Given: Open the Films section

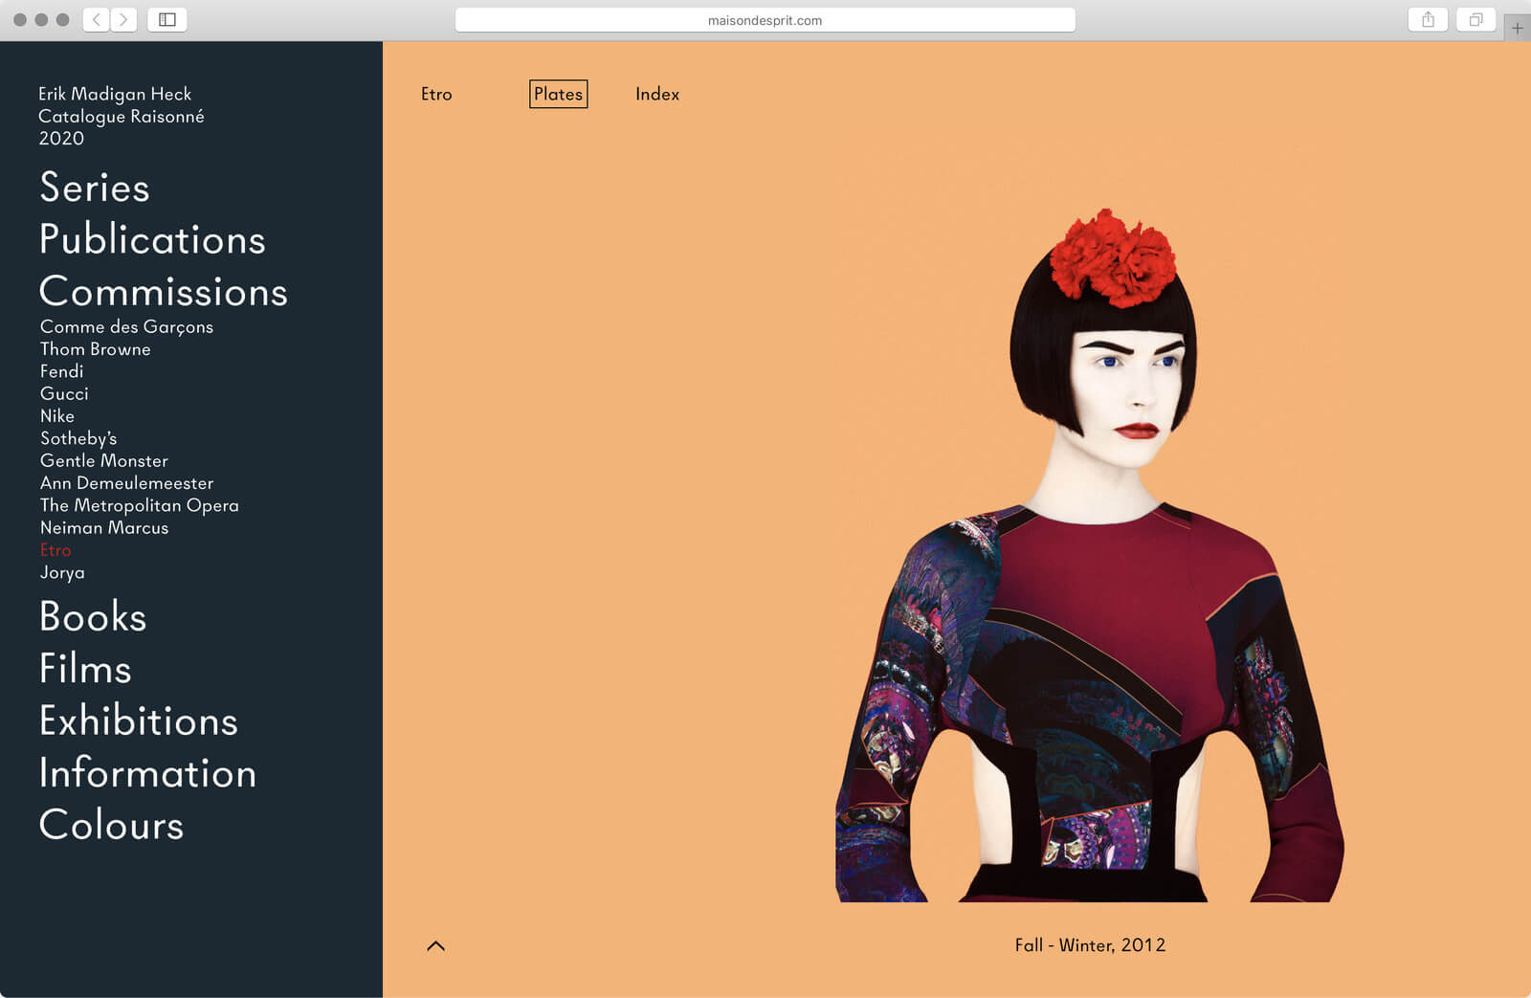Looking at the screenshot, I should tap(85, 668).
